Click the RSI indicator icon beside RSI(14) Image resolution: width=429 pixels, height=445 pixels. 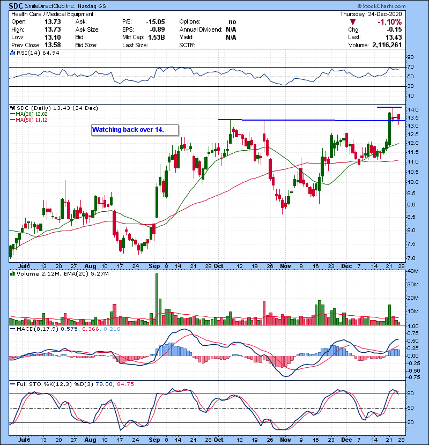12,53
